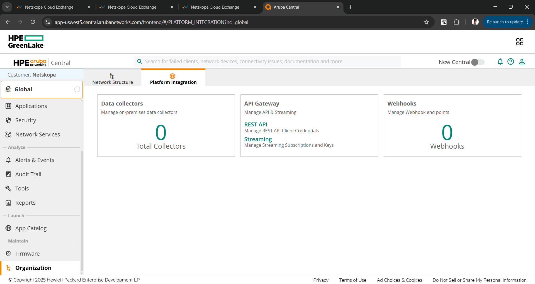Click the Network Services icon
This screenshot has height=284, width=535.
(x=8, y=134)
